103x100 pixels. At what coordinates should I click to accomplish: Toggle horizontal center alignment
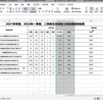tap(10, 11)
